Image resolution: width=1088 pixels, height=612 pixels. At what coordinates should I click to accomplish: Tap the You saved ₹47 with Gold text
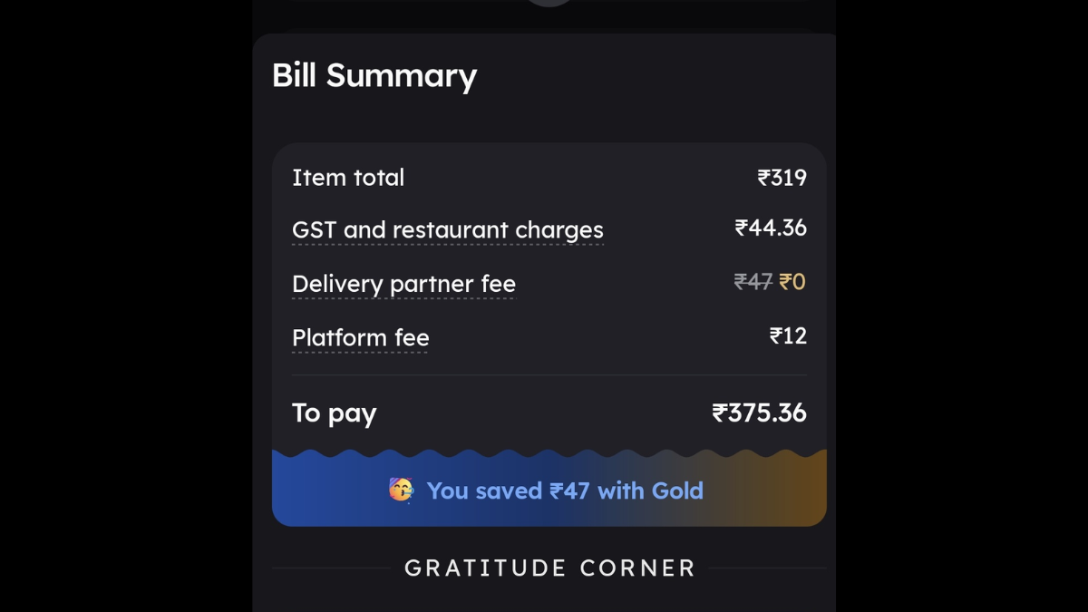(565, 491)
